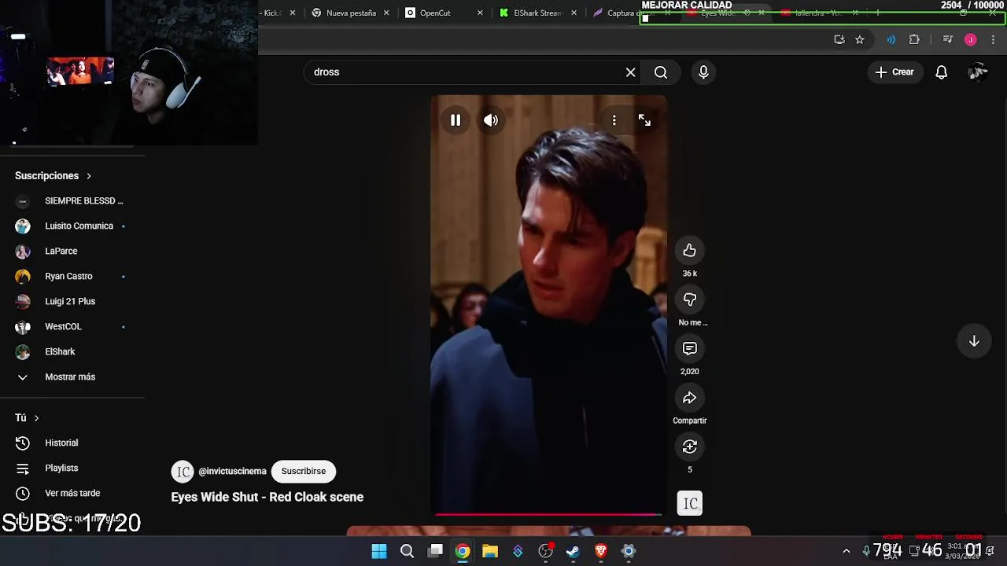1007x566 pixels.
Task: Switch to the Nueva pestaña tab
Action: (x=350, y=13)
